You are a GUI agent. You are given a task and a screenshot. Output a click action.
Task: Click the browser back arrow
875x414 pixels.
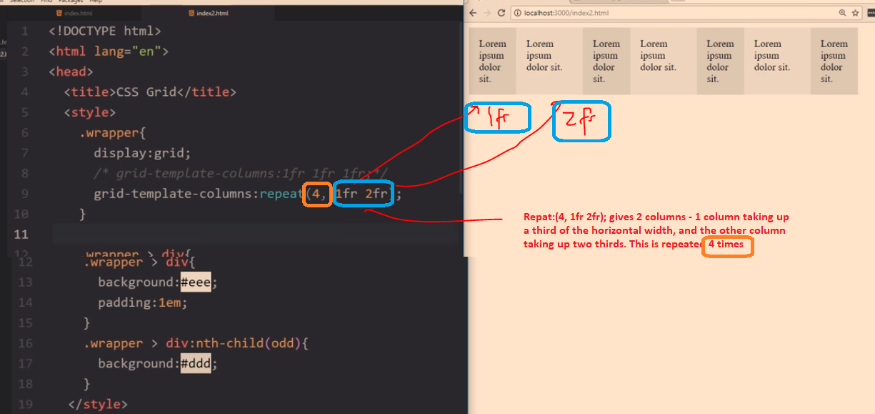(x=474, y=13)
